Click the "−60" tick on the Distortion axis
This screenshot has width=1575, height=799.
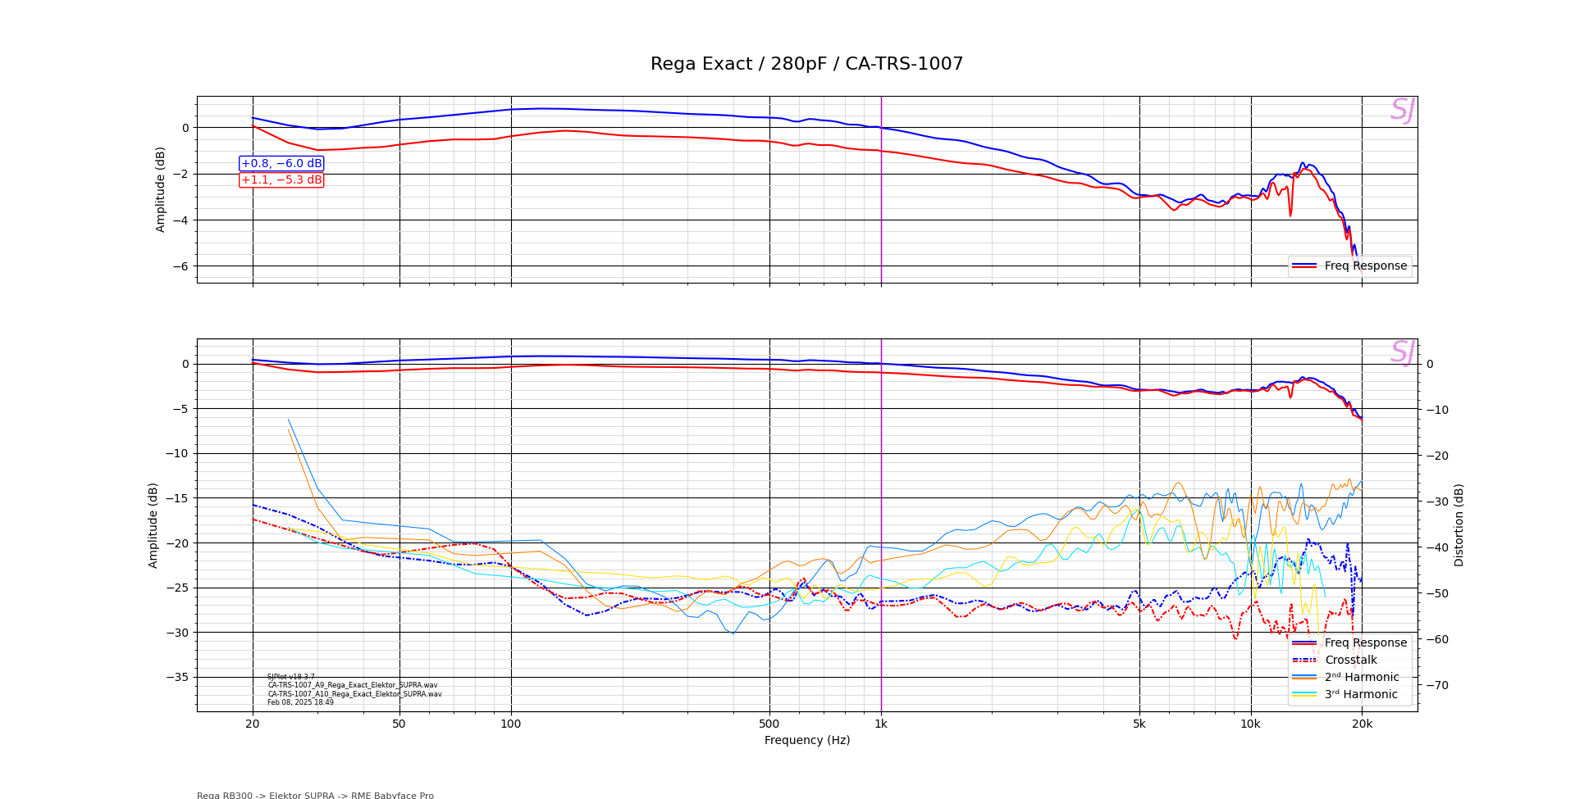click(1437, 639)
